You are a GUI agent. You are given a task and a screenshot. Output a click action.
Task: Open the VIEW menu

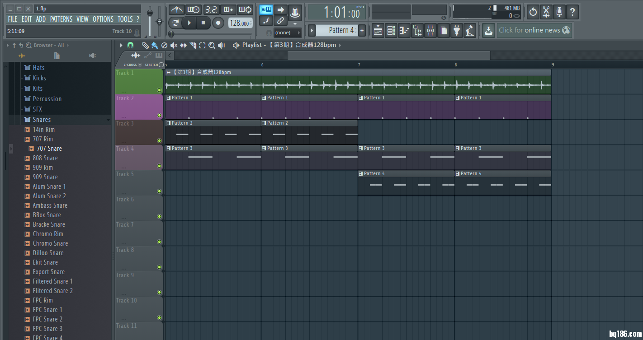82,19
